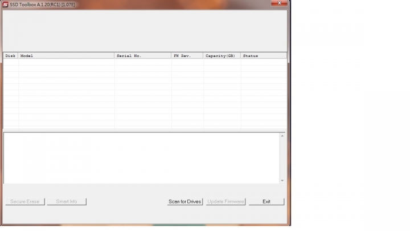Sort by the Model column header
The image size is (410, 231).
point(66,56)
